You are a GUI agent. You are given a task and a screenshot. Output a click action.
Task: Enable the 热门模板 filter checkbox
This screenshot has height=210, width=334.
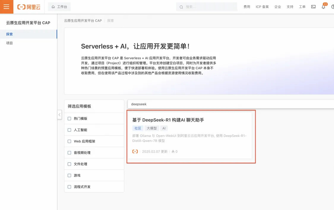tap(69, 118)
